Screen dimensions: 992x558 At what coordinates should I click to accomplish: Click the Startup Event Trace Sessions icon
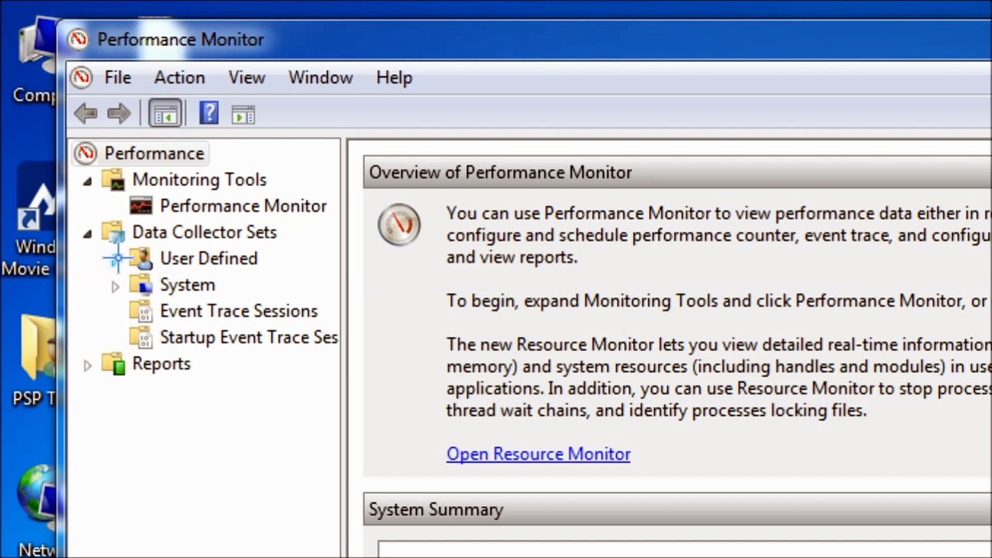[141, 337]
